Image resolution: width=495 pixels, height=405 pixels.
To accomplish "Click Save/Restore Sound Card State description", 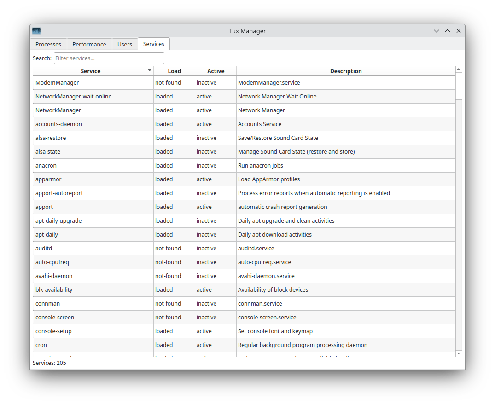I will pos(346,138).
